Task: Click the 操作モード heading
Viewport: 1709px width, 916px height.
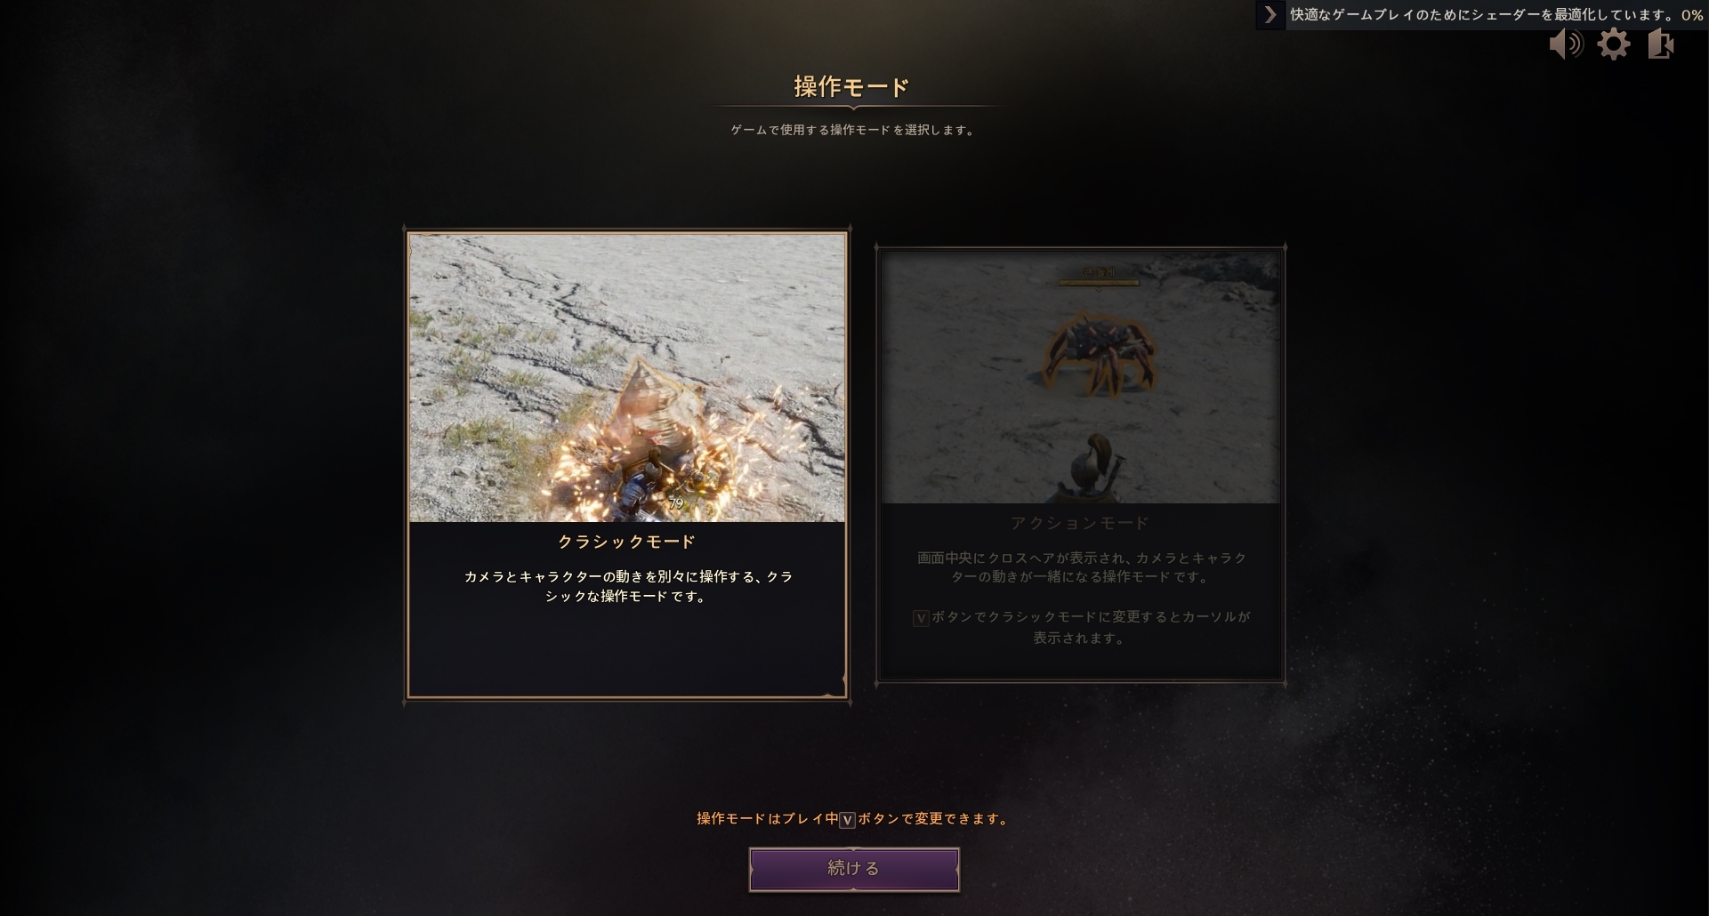Action: tap(851, 87)
